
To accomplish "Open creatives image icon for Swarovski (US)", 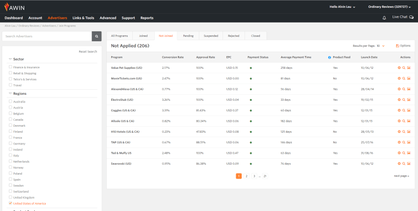I will point(409,164).
